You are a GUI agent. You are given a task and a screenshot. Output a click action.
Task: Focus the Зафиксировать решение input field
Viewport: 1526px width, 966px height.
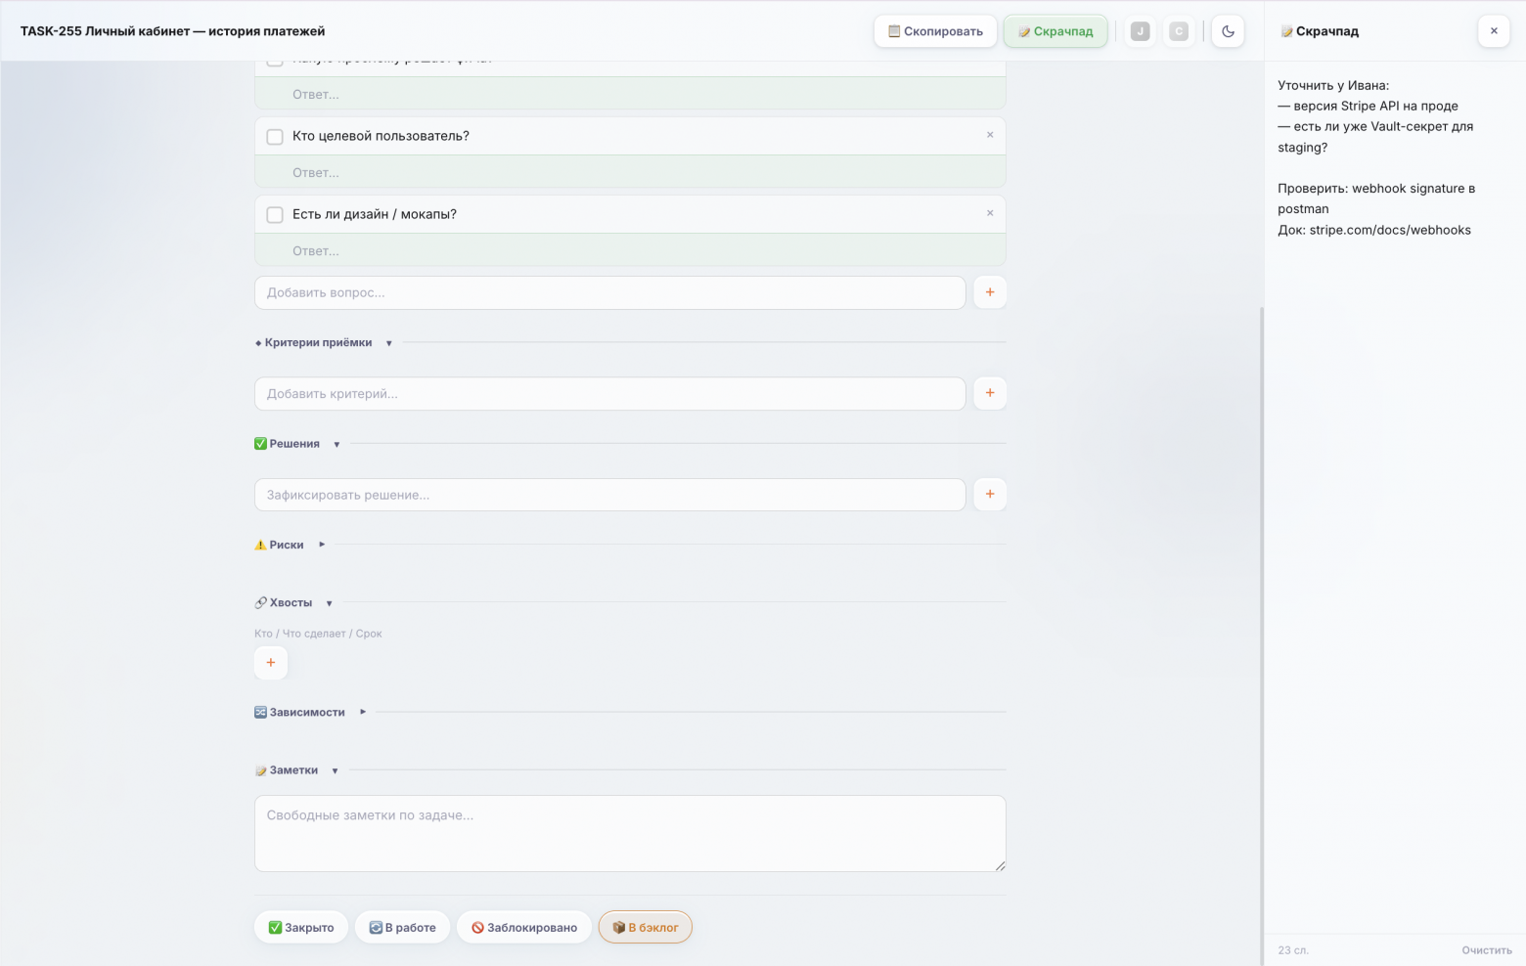tap(610, 495)
